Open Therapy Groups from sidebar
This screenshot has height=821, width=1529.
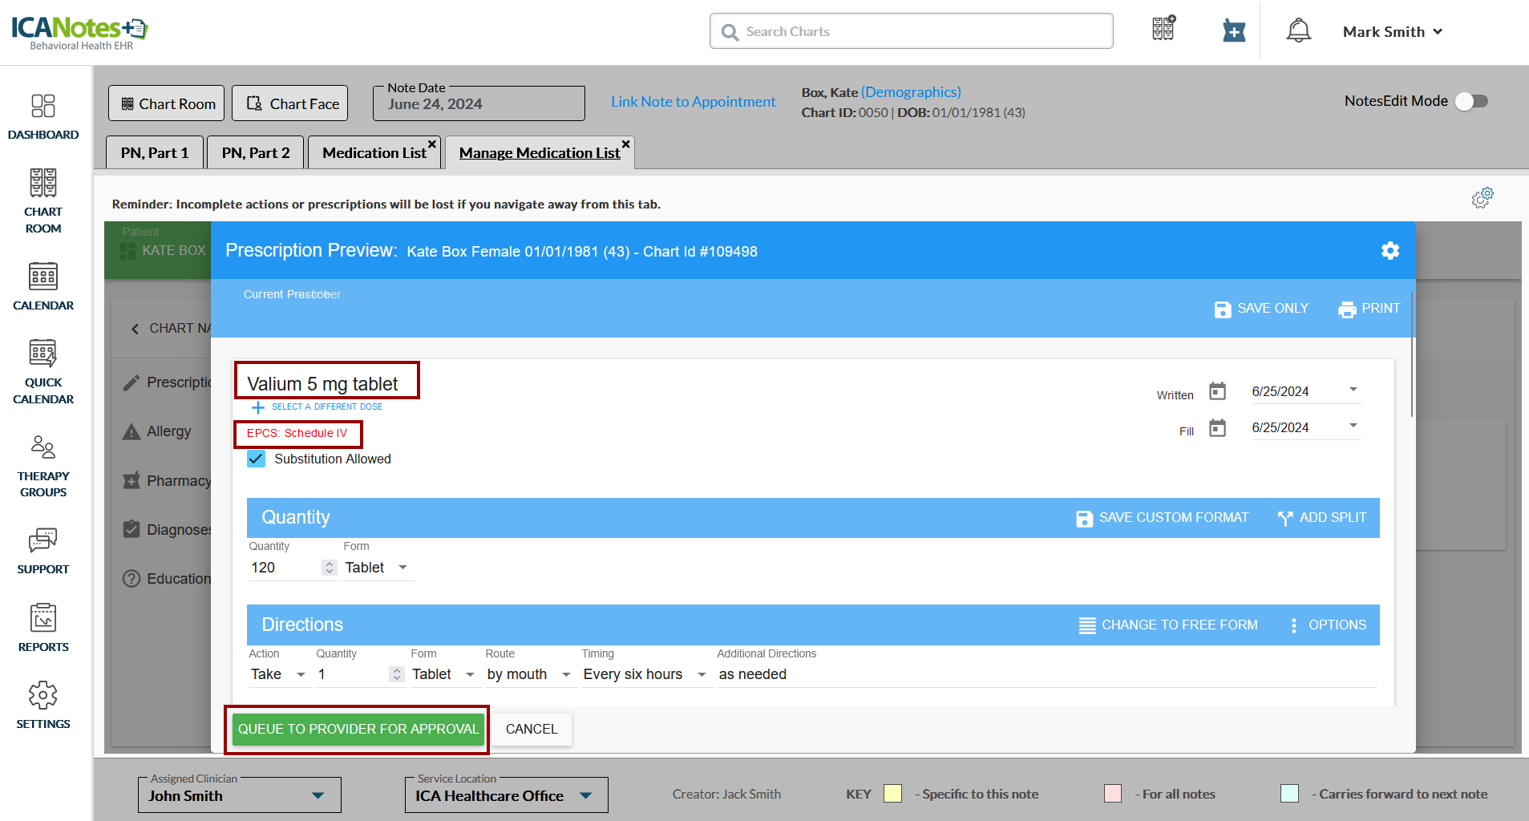[x=43, y=466]
